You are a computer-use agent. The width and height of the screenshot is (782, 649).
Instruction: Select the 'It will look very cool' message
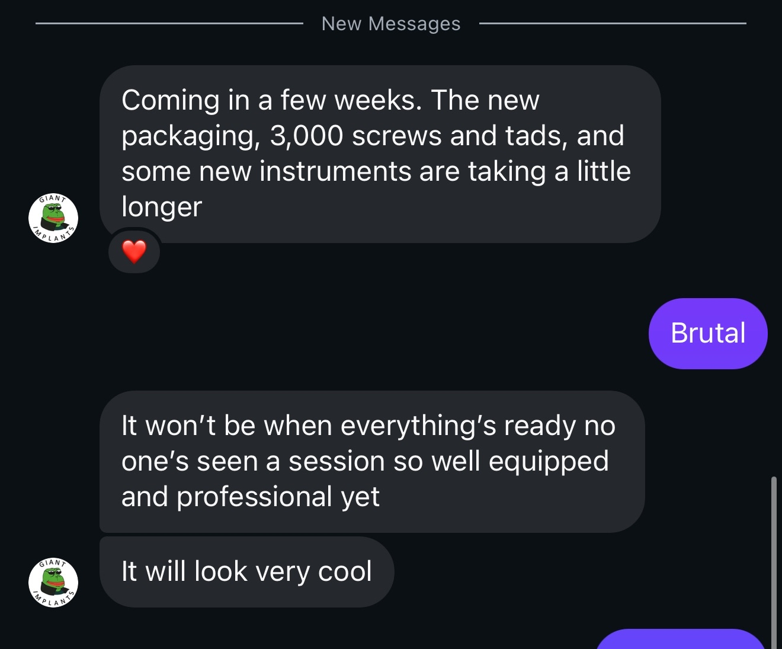click(x=246, y=572)
